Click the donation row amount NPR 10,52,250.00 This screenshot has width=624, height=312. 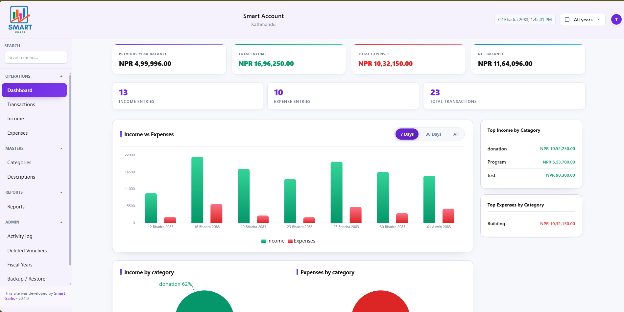tap(558, 149)
